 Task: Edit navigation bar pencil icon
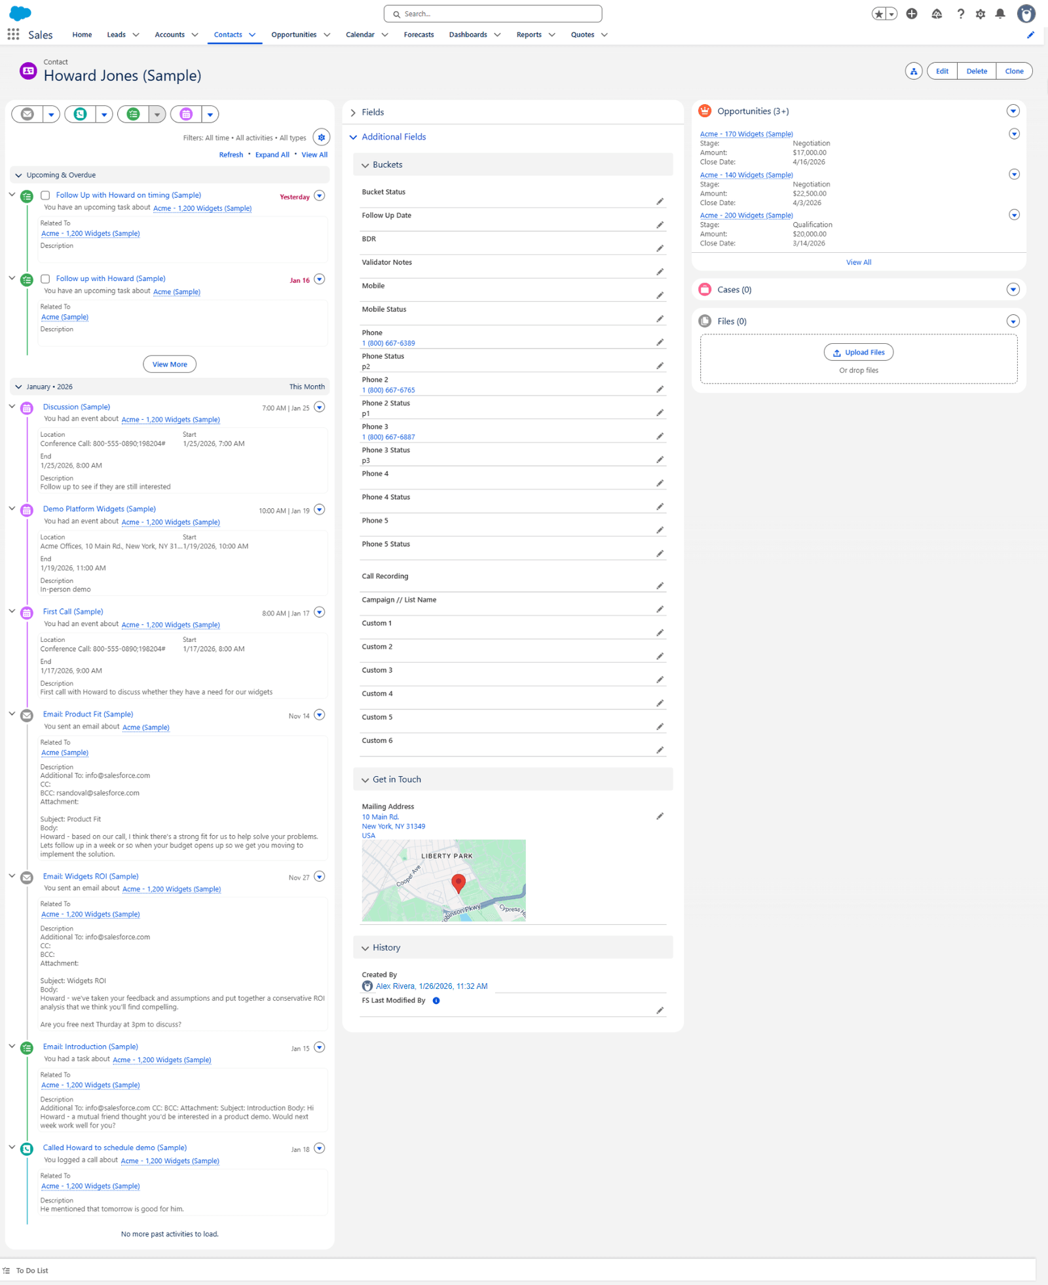point(1030,35)
